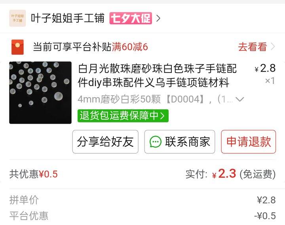285x225 pixels.
Task: Tap the 平台优惠 discount row
Action: point(142,216)
